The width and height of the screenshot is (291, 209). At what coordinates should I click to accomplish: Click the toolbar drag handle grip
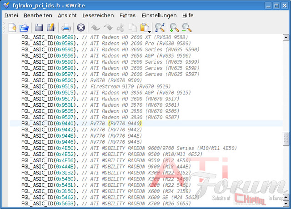point(5,28)
